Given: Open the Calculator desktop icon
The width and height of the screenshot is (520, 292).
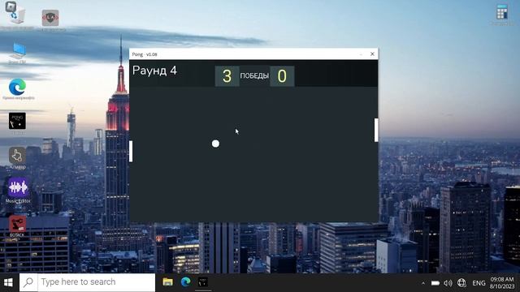Looking at the screenshot, I should coord(502,12).
